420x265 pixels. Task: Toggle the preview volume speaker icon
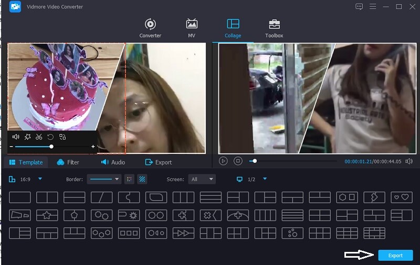pyautogui.click(x=409, y=161)
